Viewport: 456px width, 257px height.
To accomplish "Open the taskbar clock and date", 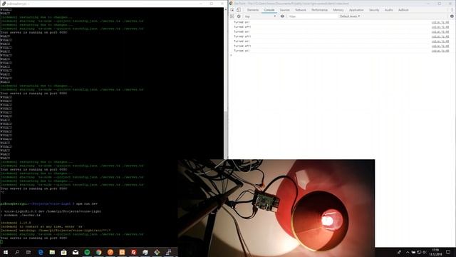I will 435,252.
